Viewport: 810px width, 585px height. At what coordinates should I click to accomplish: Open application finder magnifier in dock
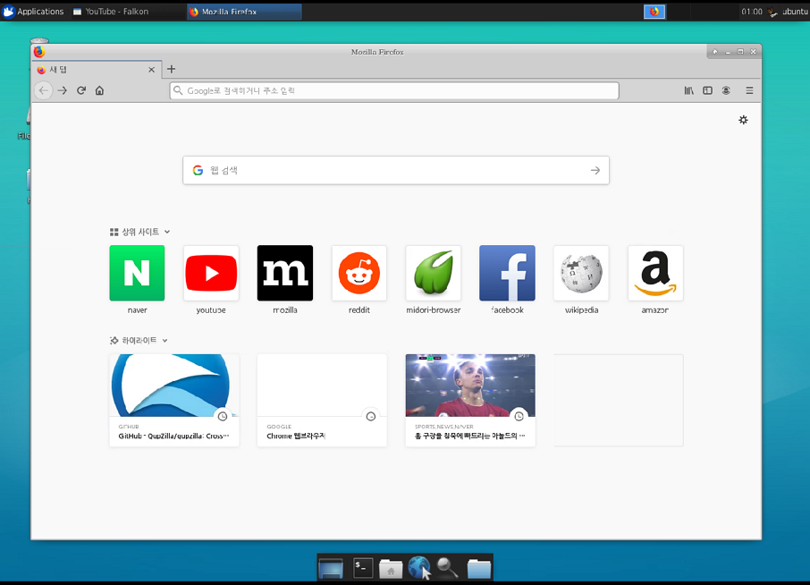pos(447,568)
